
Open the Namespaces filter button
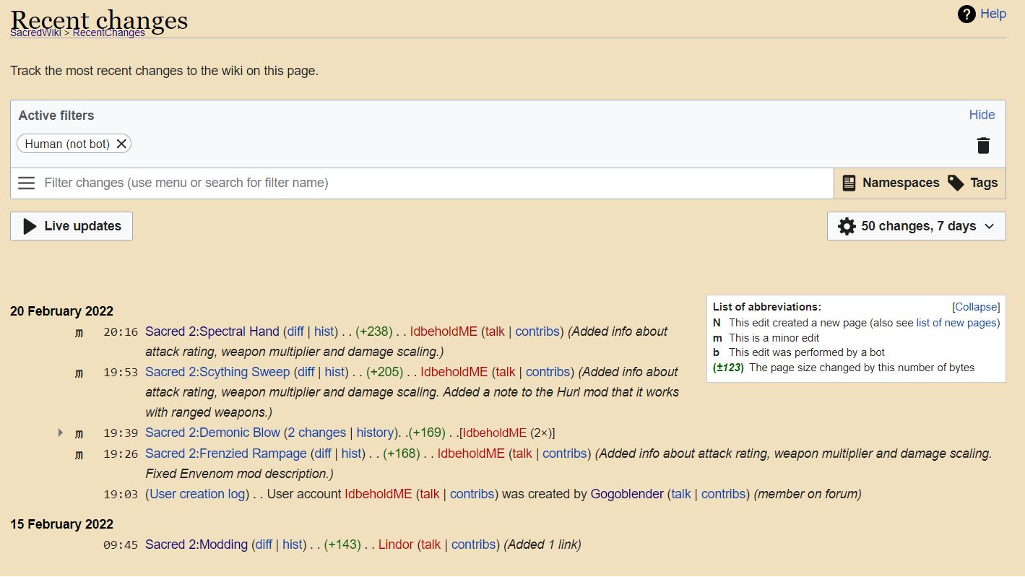click(x=890, y=183)
